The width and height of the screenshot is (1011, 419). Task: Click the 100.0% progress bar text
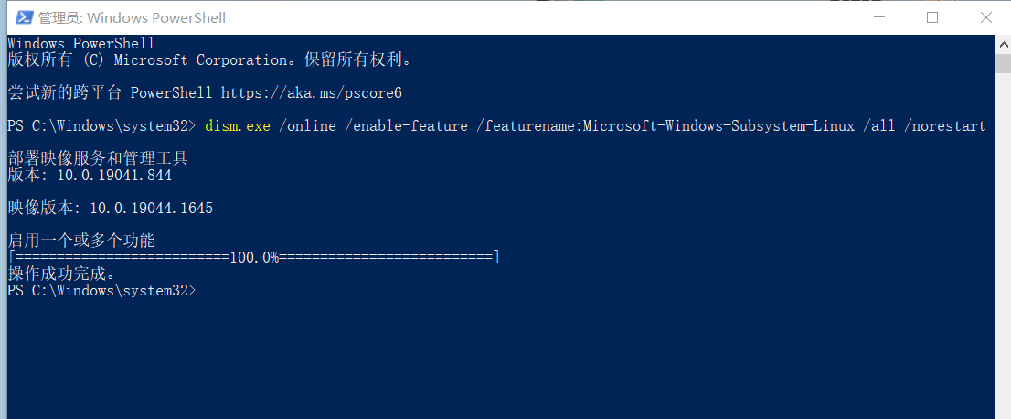(x=254, y=258)
